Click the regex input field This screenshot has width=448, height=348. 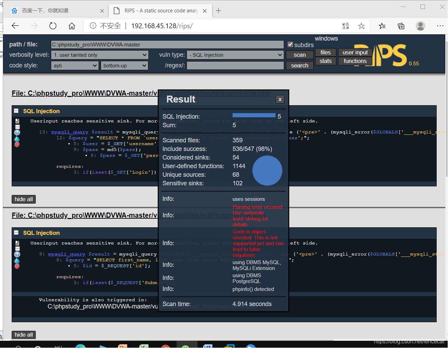click(235, 66)
